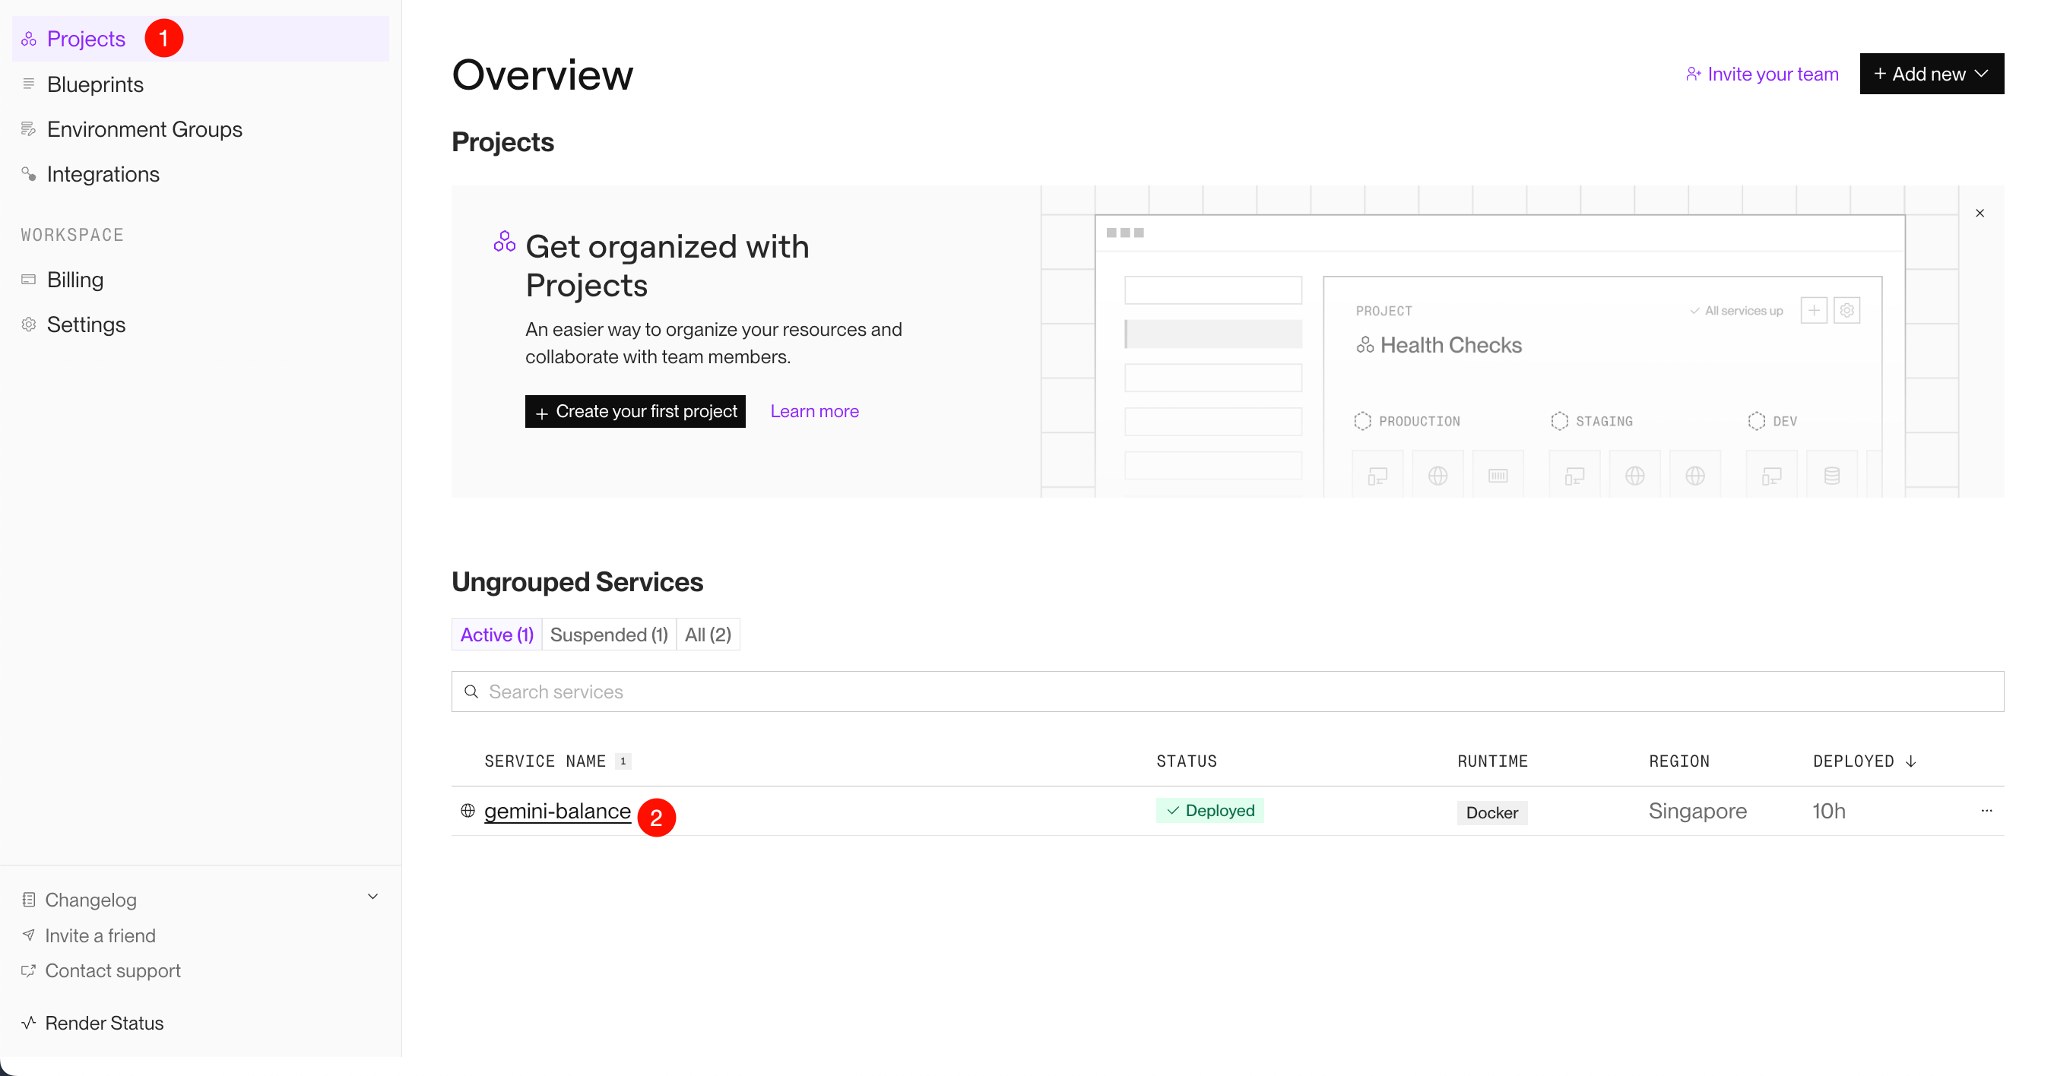Click the Settings gear icon
The image size is (2054, 1076).
tap(29, 324)
